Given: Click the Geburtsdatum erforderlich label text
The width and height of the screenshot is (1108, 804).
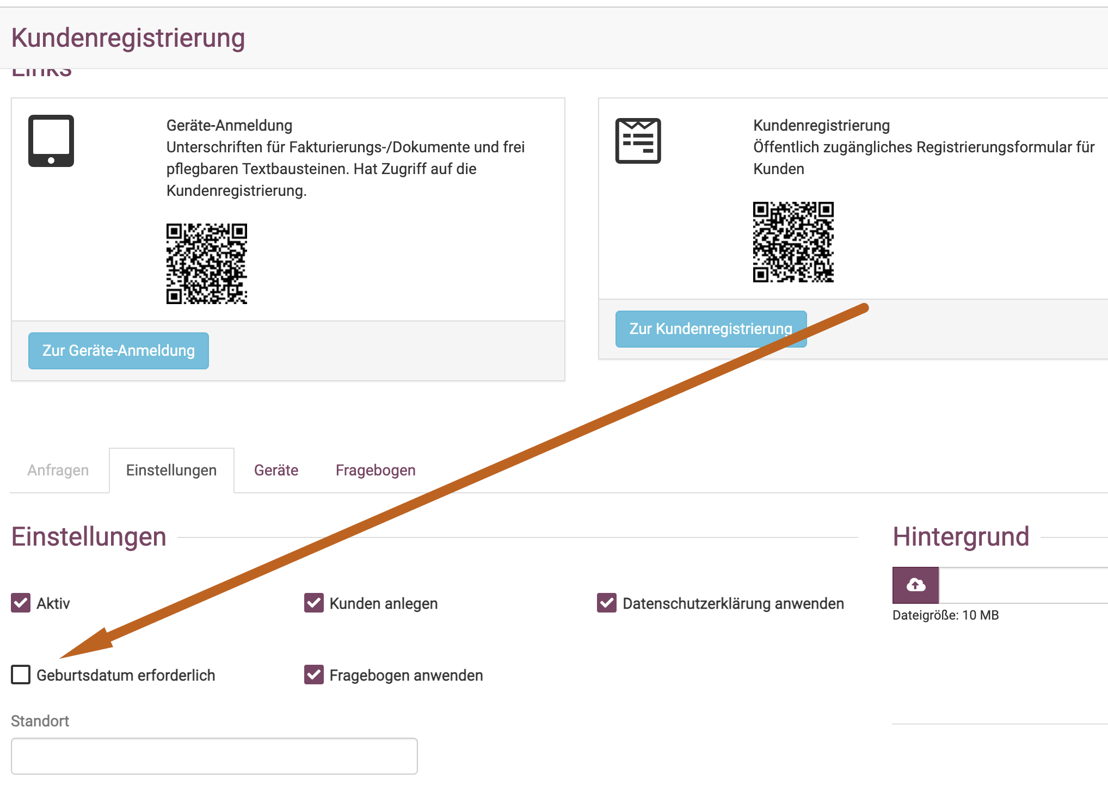Looking at the screenshot, I should click(x=126, y=675).
